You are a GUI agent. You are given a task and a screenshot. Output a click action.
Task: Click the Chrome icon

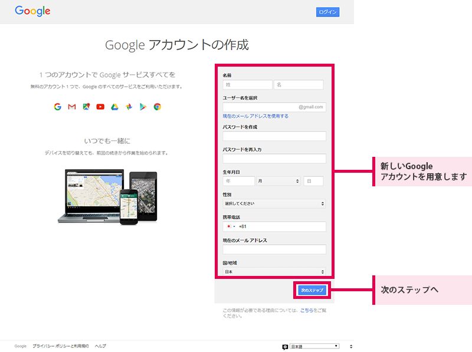point(157,107)
